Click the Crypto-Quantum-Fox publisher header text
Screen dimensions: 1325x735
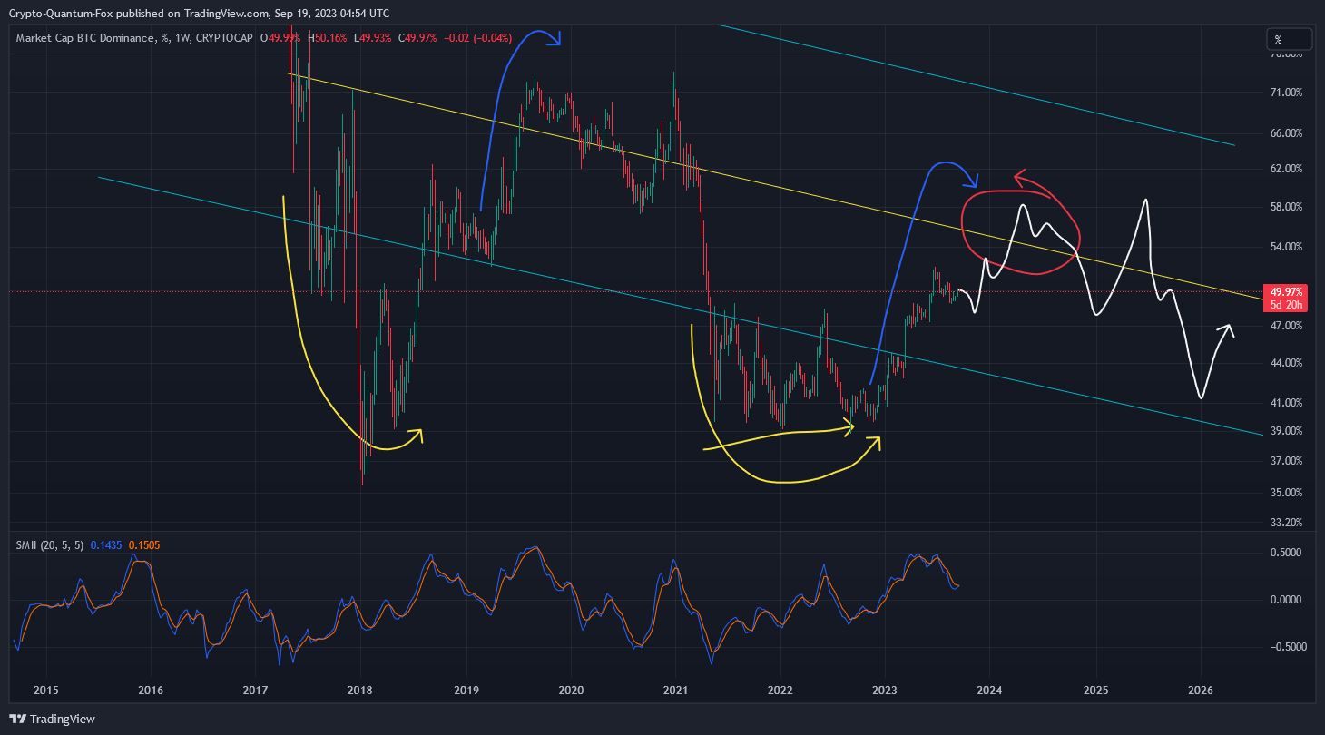(200, 13)
